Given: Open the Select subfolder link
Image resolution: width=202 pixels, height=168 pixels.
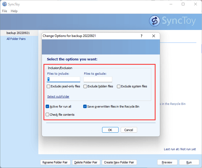Looking at the screenshot, I should click(x=58, y=97).
